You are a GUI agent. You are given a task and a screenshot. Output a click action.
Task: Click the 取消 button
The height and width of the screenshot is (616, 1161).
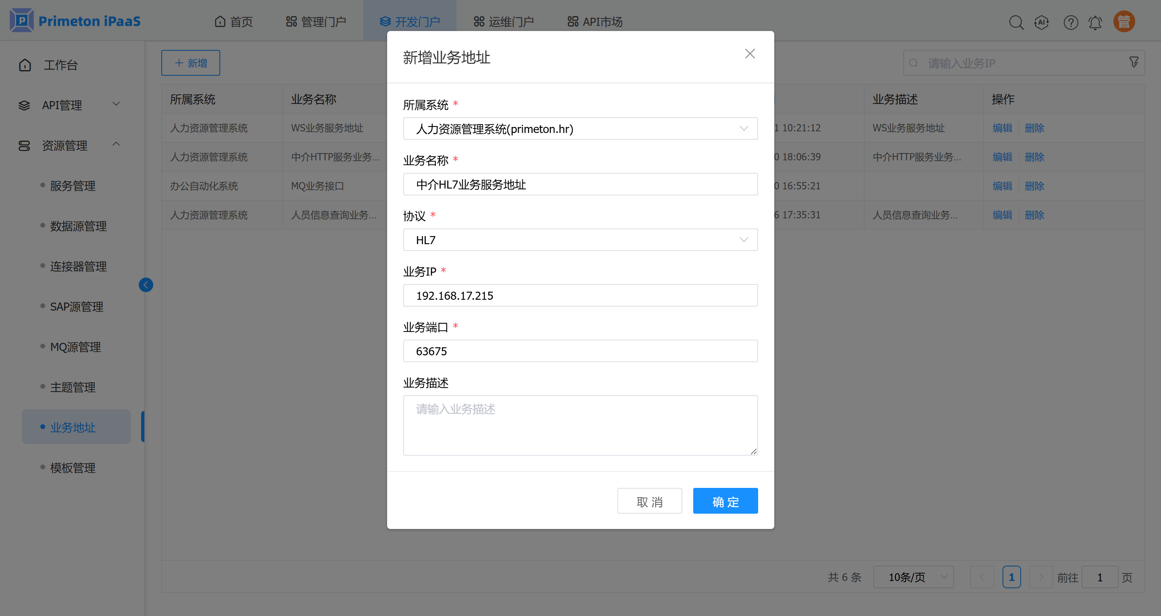[x=649, y=501]
